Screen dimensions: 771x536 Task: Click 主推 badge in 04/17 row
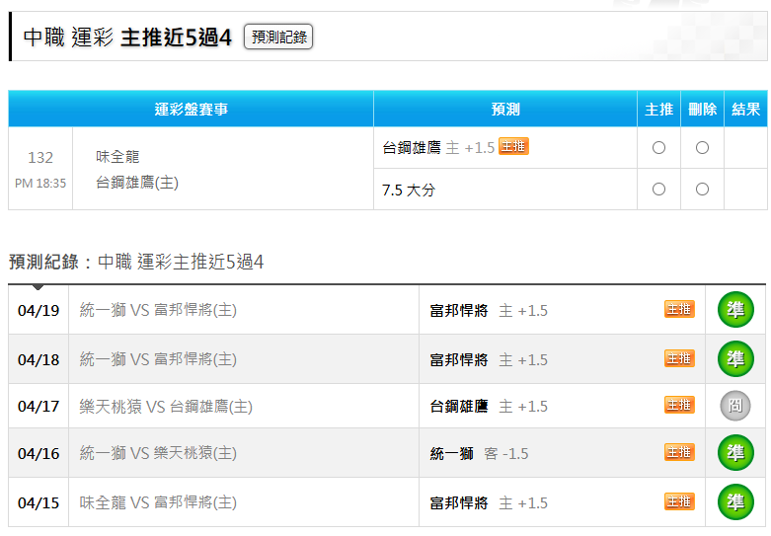click(x=679, y=406)
